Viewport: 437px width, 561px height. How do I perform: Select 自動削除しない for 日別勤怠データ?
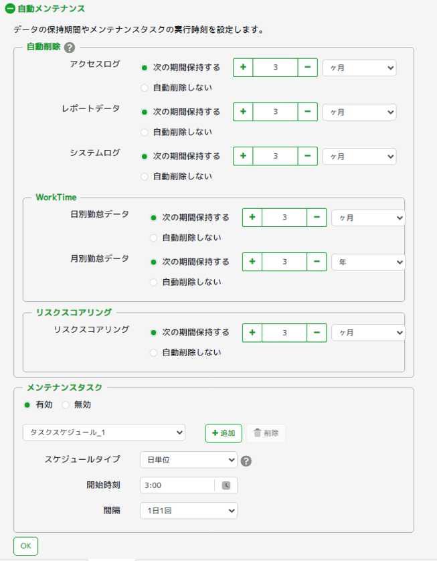[154, 238]
